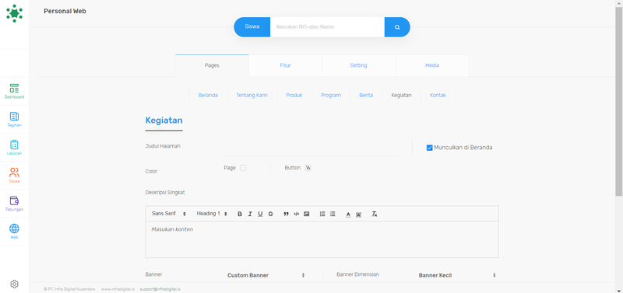
Task: Toggle bold formatting in editor
Action: [240, 214]
